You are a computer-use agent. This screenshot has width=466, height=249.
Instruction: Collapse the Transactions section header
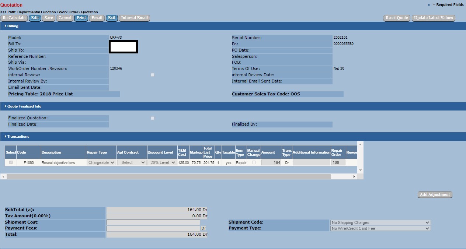point(18,137)
